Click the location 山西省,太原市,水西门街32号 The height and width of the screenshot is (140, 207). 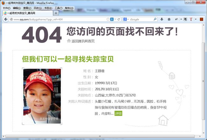(115, 95)
